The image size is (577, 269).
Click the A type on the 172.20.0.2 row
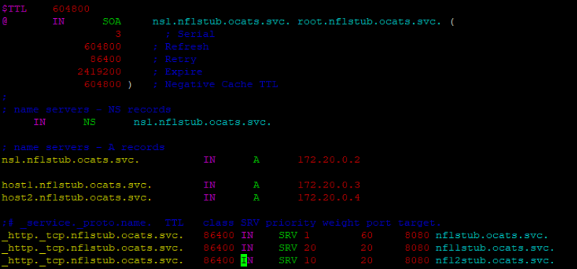(256, 160)
